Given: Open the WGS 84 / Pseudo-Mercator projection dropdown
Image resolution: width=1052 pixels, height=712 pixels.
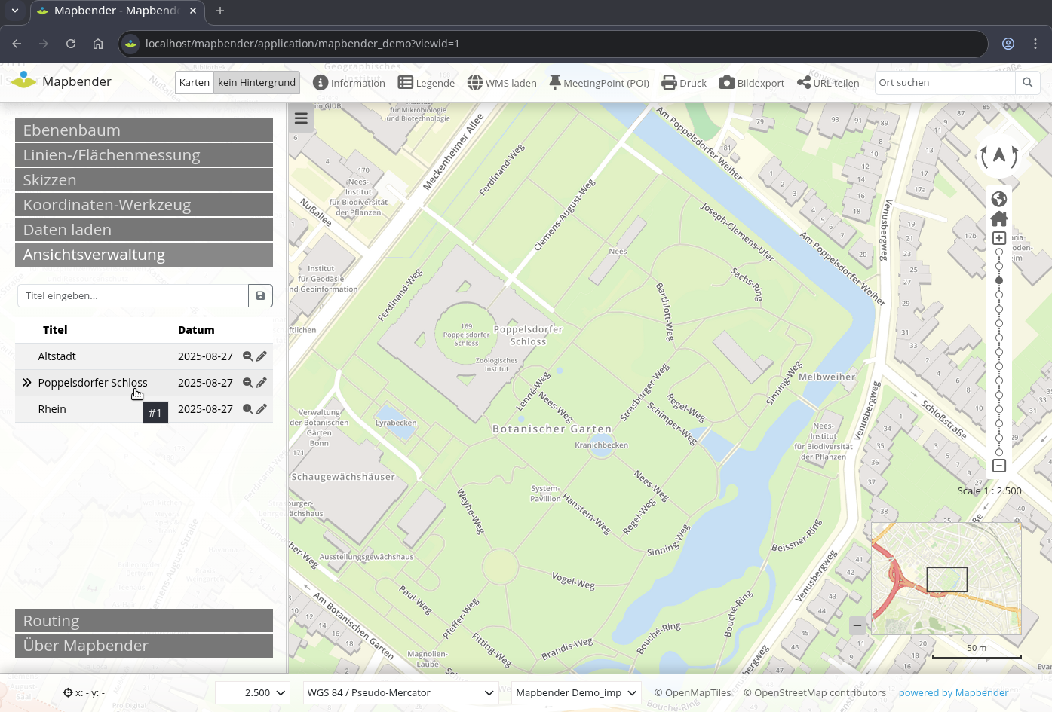Looking at the screenshot, I should tap(400, 693).
